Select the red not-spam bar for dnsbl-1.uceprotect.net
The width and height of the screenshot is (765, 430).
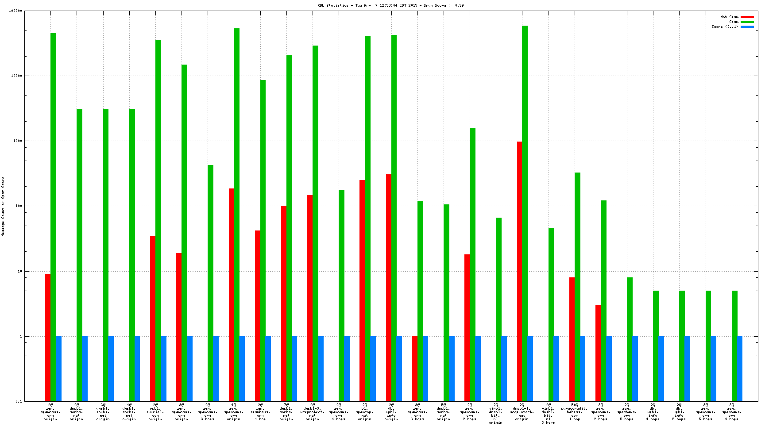coord(519,271)
